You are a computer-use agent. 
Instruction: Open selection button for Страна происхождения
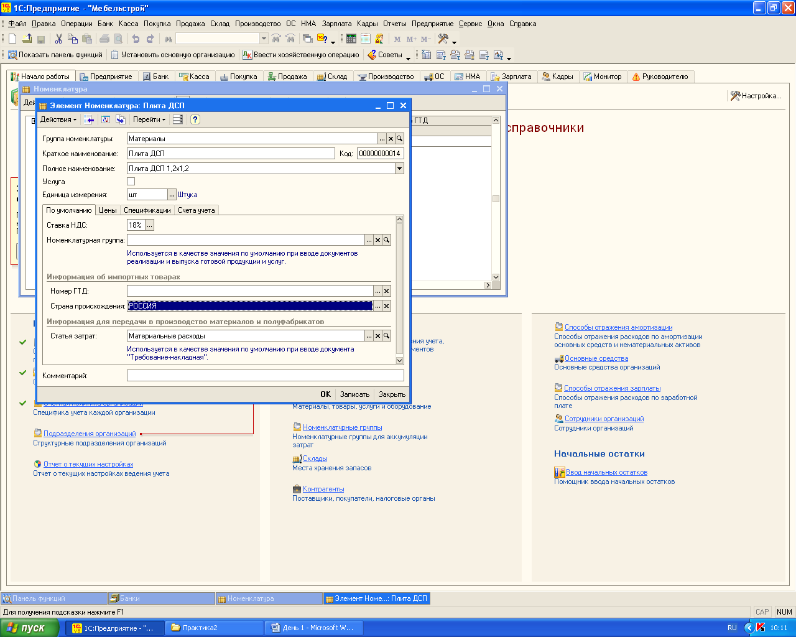pyautogui.click(x=377, y=306)
